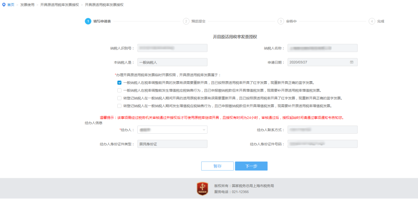
Task: Click the 开具原适用税率发票授权 form title
Action: click(235, 37)
